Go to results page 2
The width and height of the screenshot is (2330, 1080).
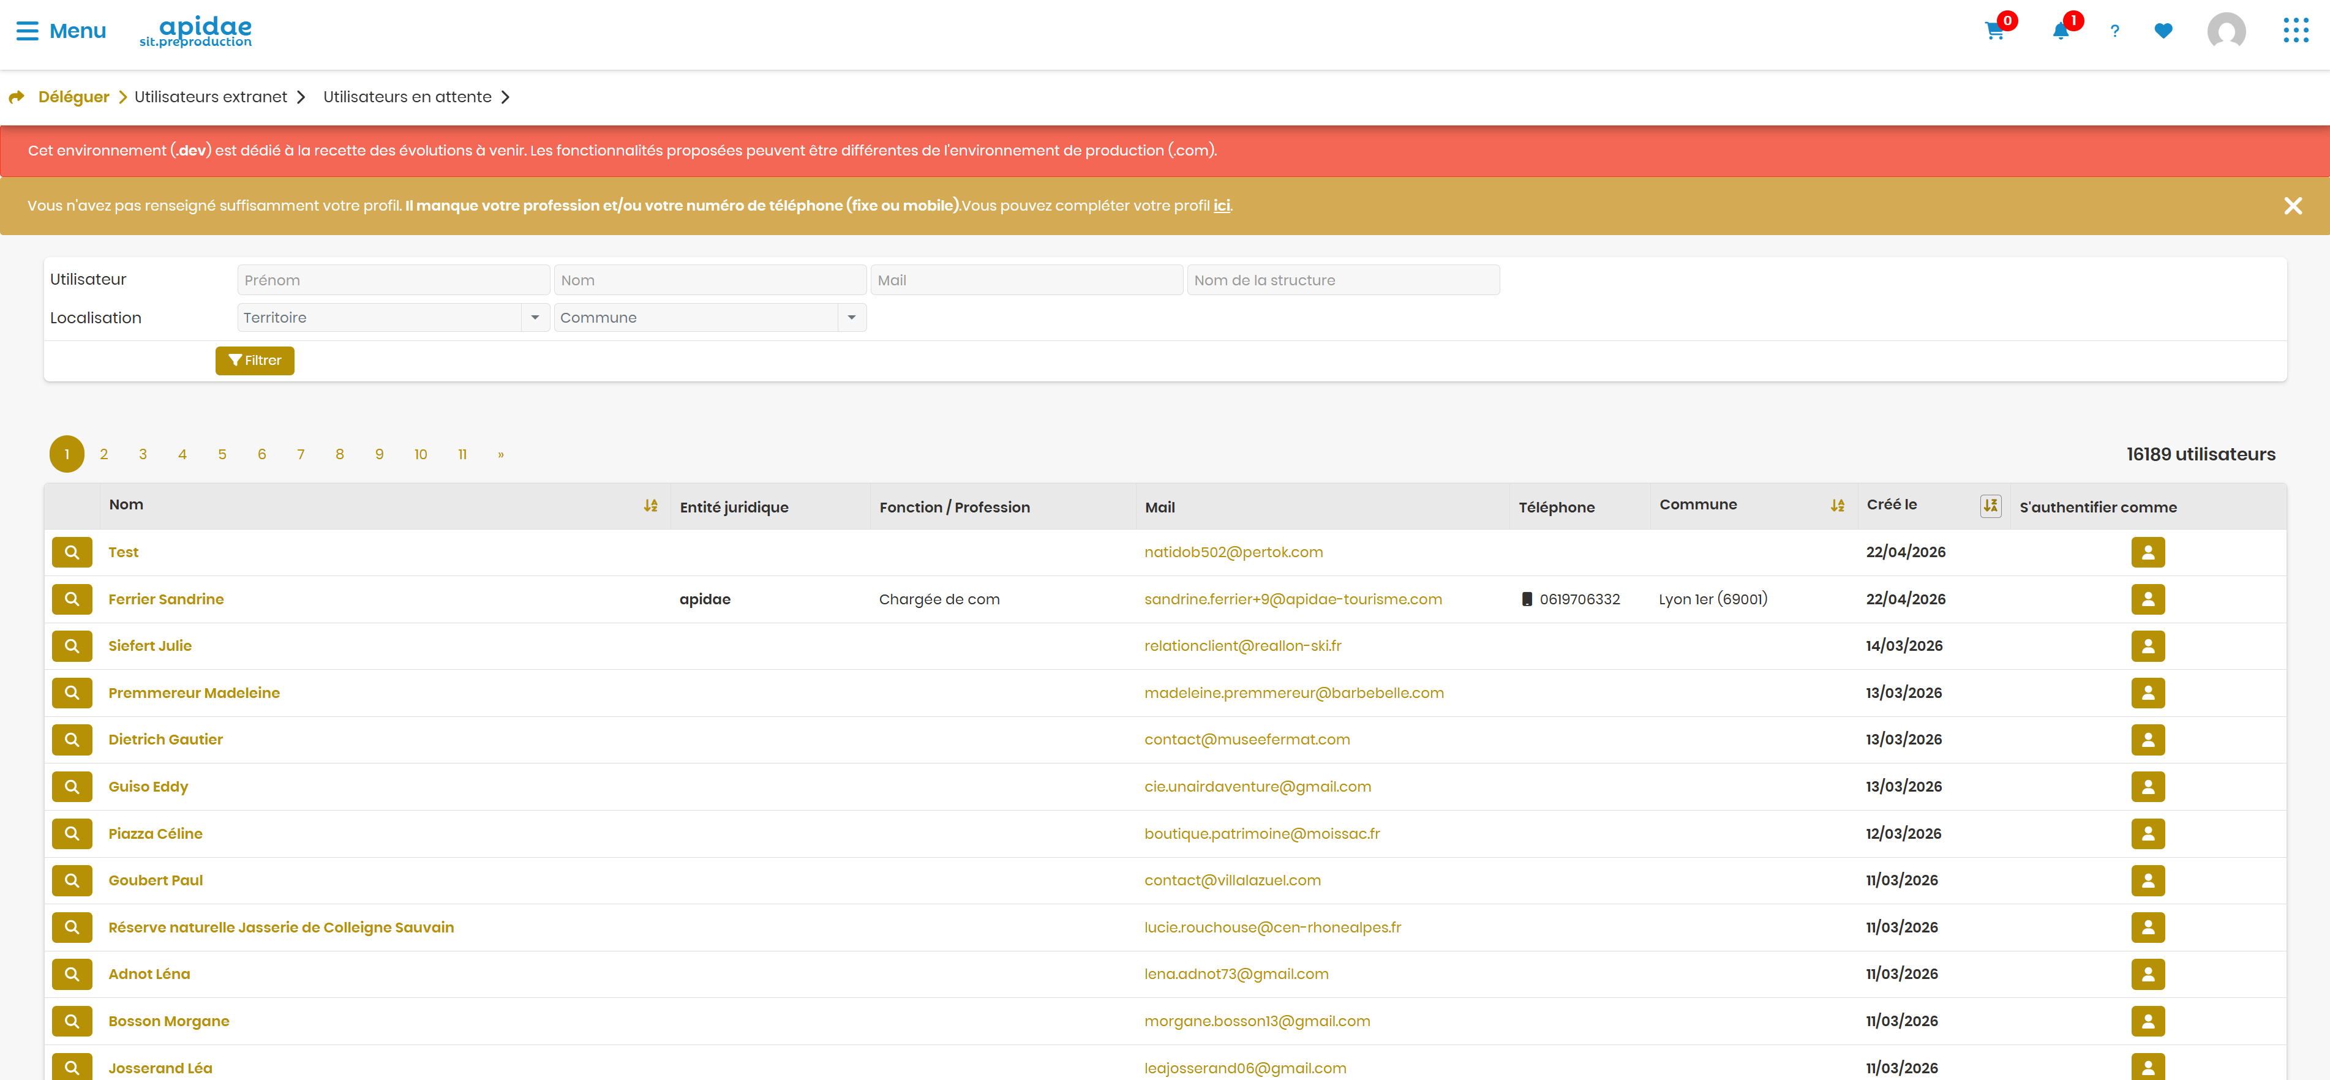point(104,454)
